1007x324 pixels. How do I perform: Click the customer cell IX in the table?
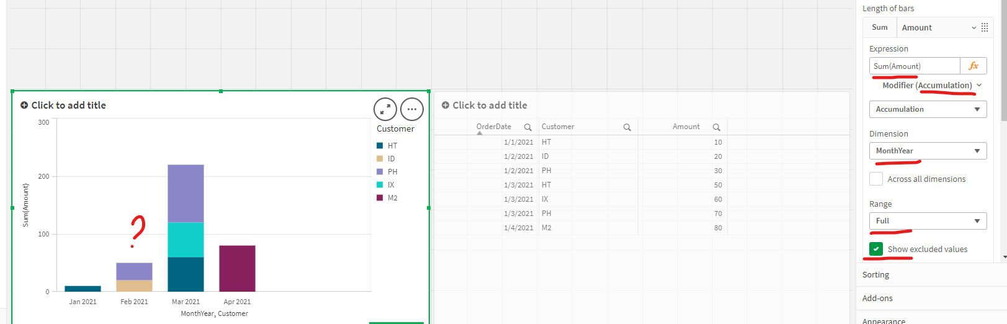(x=545, y=199)
